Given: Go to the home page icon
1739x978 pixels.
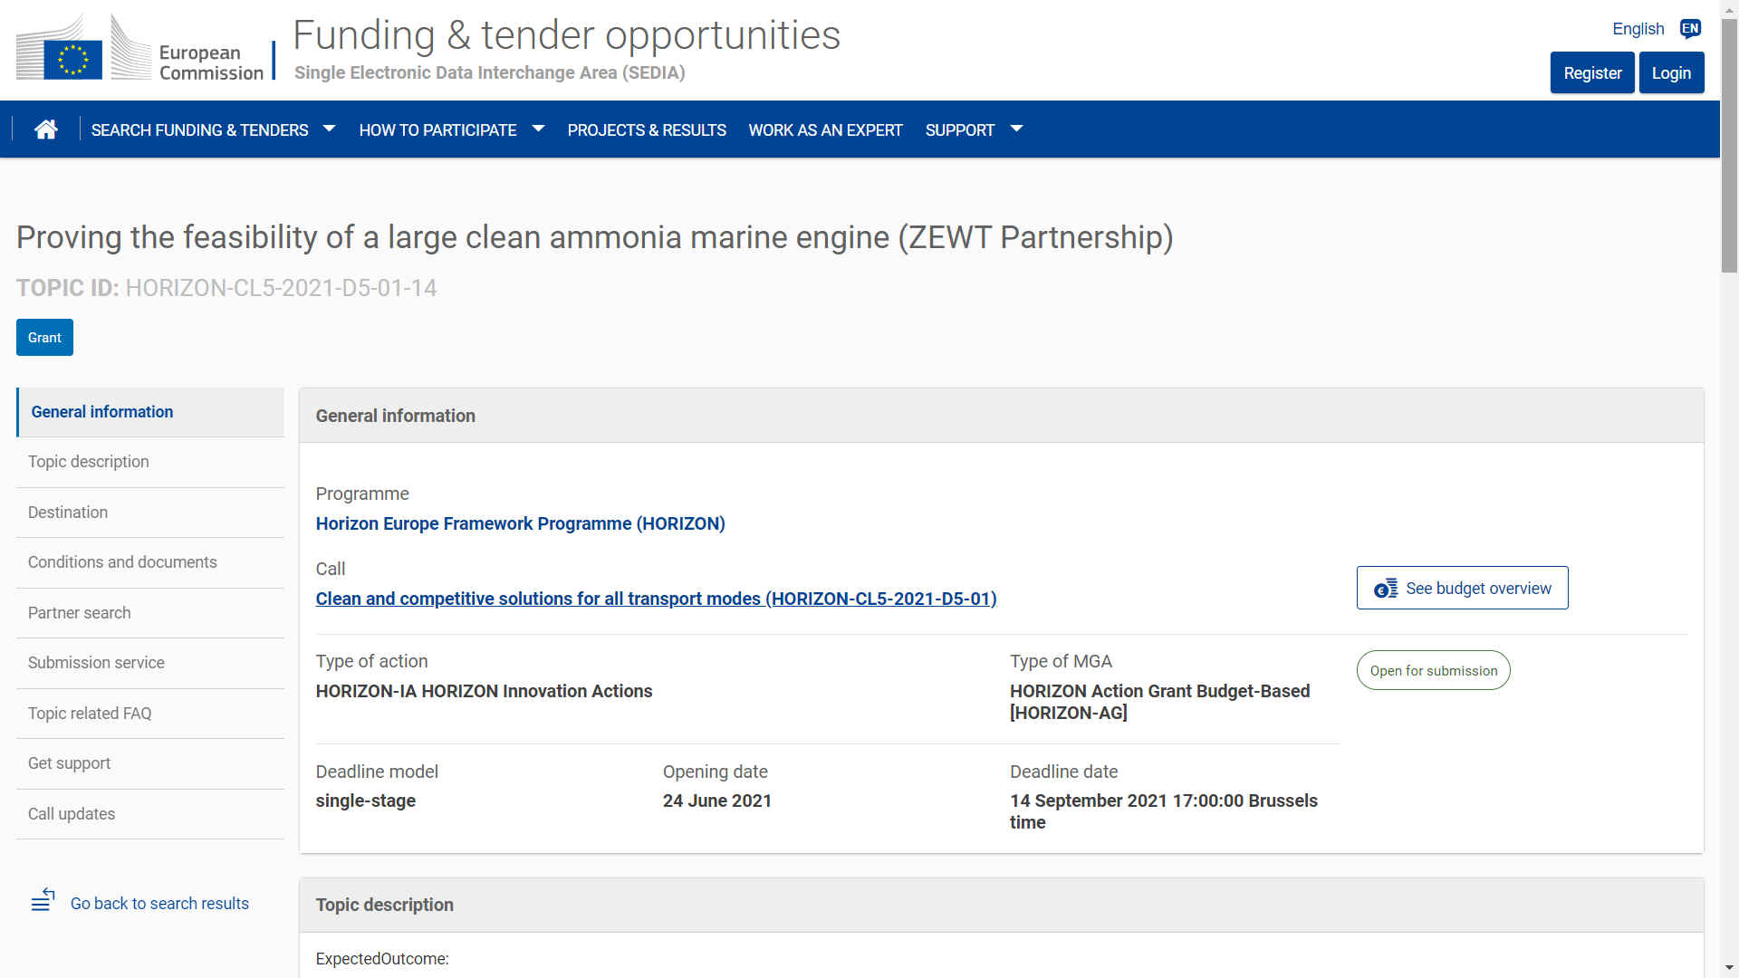Looking at the screenshot, I should [45, 129].
